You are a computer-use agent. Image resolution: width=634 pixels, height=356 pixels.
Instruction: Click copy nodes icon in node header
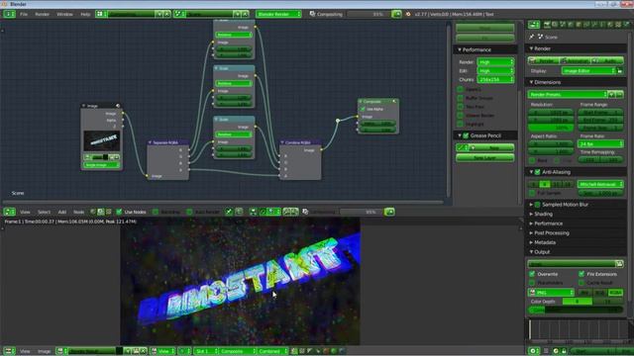tap(286, 212)
